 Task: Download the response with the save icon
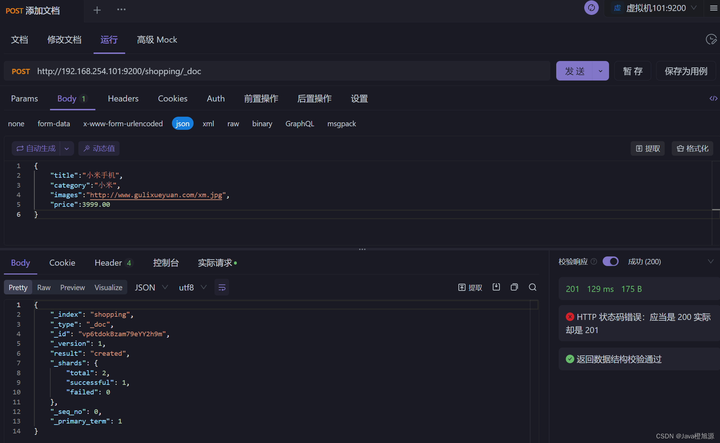(496, 287)
